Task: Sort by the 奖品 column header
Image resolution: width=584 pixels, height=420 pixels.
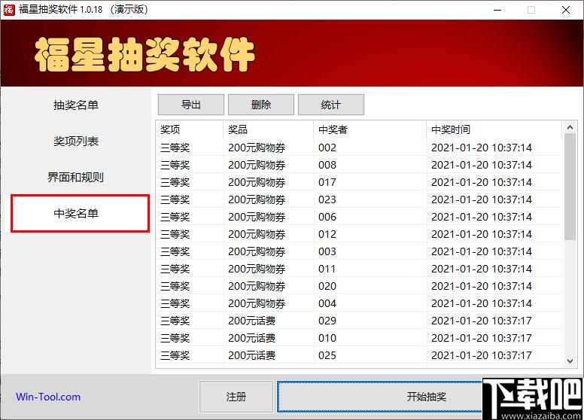Action: point(268,129)
